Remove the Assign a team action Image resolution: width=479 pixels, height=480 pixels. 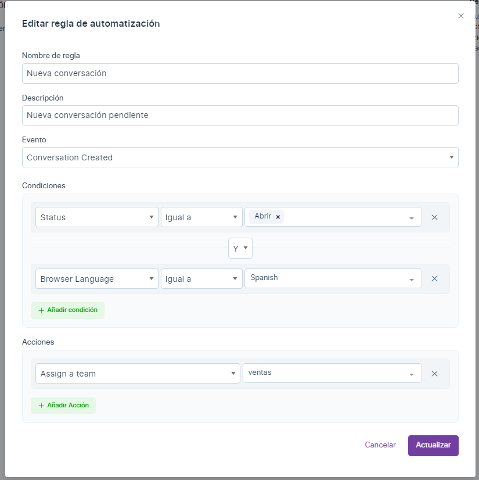click(x=434, y=374)
